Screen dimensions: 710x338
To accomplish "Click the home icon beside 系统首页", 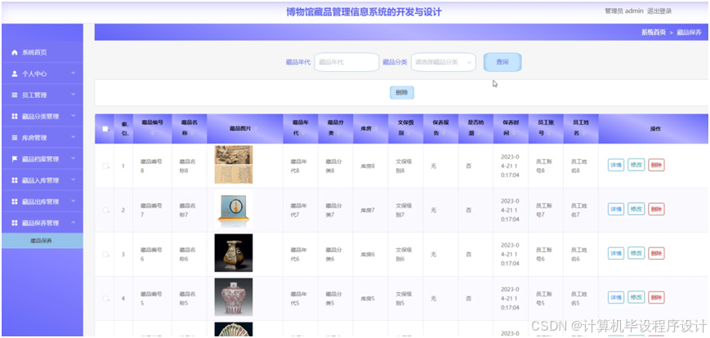I will pos(15,52).
